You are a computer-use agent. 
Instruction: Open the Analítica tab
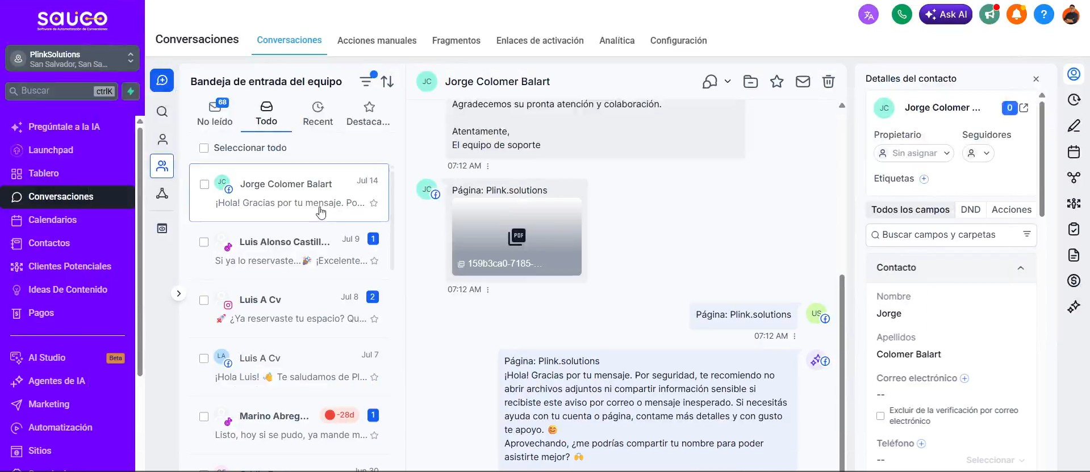pyautogui.click(x=617, y=41)
